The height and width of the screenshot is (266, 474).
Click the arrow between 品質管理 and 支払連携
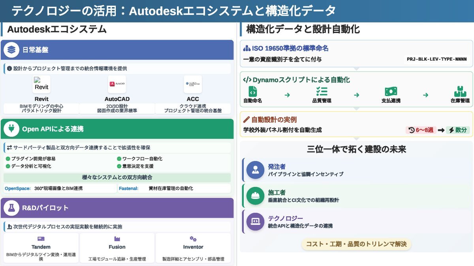pyautogui.click(x=356, y=95)
